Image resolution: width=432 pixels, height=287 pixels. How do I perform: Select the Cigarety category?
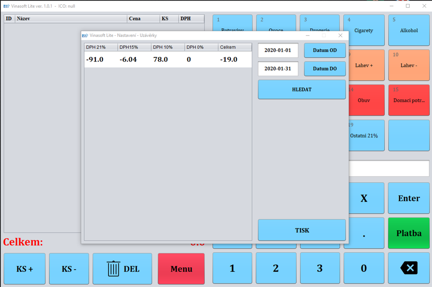(x=364, y=30)
